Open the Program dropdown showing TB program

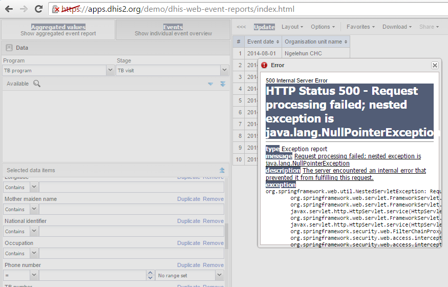click(110, 70)
